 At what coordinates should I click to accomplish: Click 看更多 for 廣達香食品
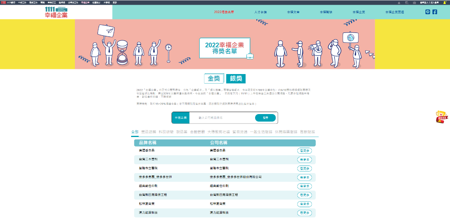point(305,151)
